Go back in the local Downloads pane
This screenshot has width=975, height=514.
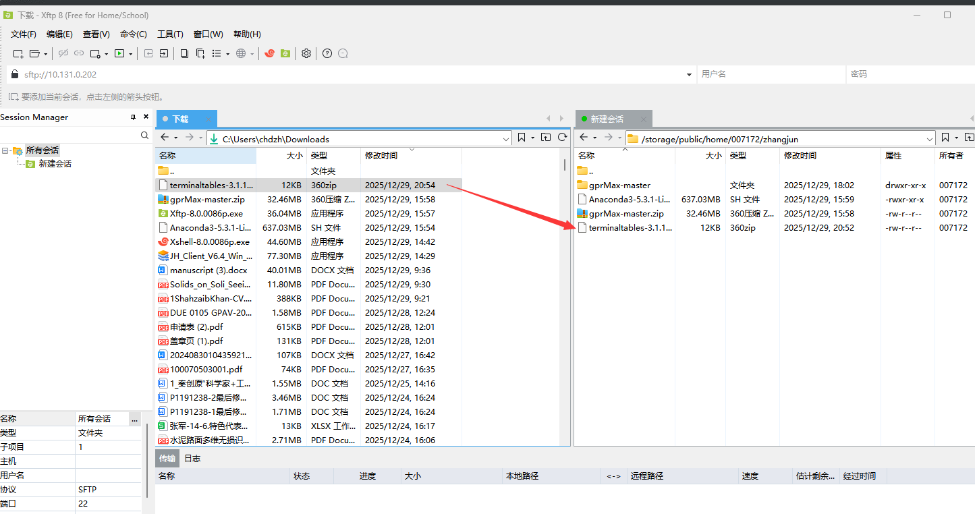click(165, 138)
